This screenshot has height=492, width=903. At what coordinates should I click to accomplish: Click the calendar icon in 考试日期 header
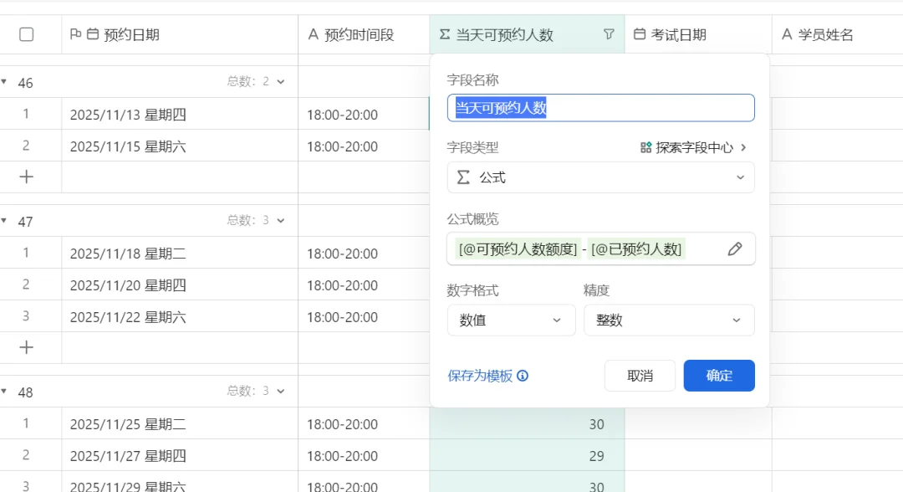click(640, 34)
